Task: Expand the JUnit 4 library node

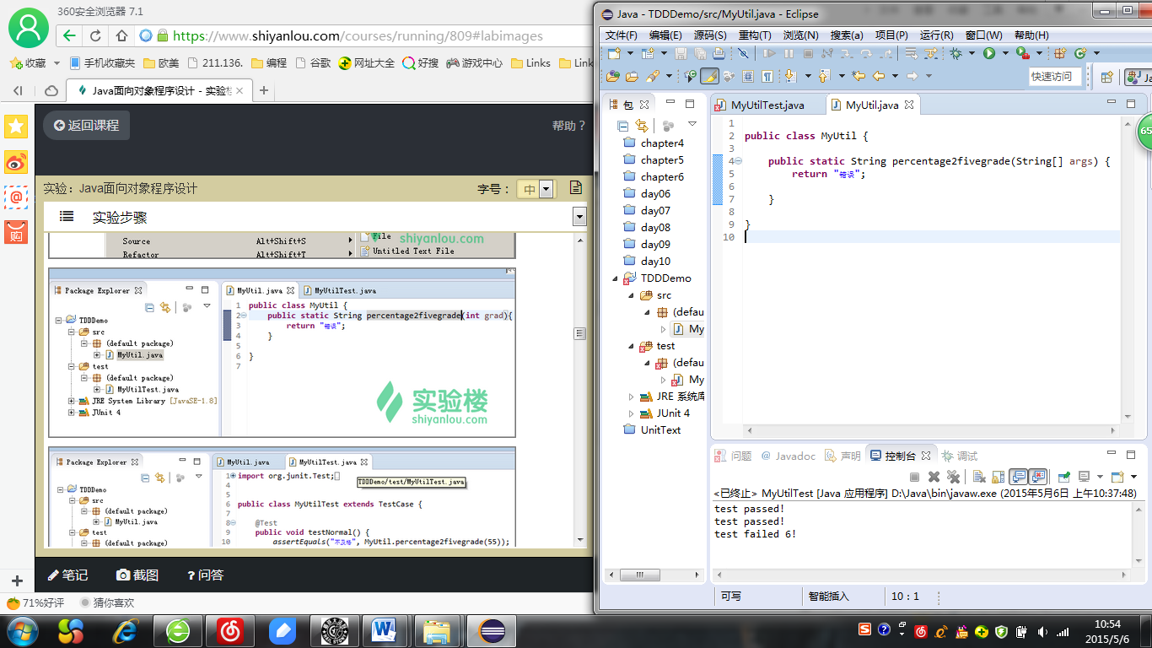Action: 632,413
